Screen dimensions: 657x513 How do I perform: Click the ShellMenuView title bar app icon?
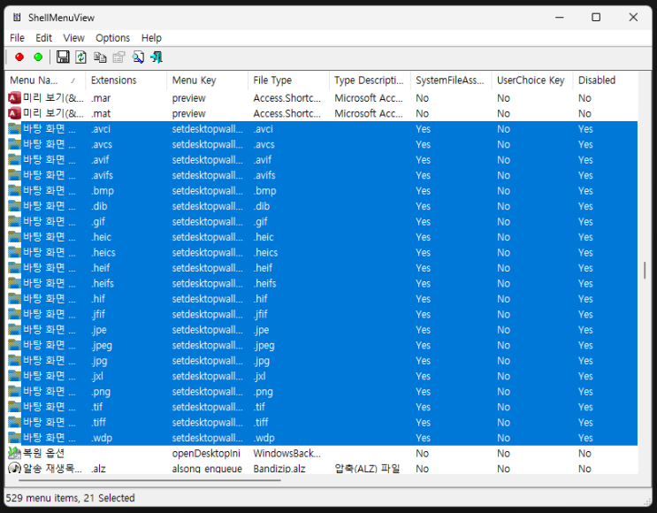click(x=17, y=17)
